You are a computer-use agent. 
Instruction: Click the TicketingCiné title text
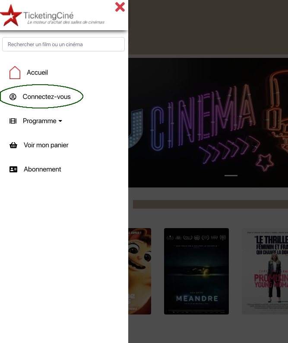click(x=48, y=16)
